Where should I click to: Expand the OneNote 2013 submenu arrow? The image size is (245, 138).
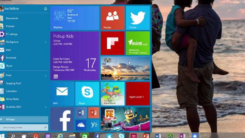coord(46,107)
